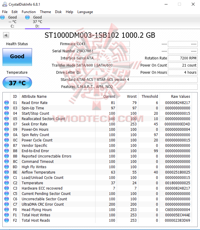Screen dimensions: 200x230
Task: Click the previous disk arrow button
Action: click(6, 35)
